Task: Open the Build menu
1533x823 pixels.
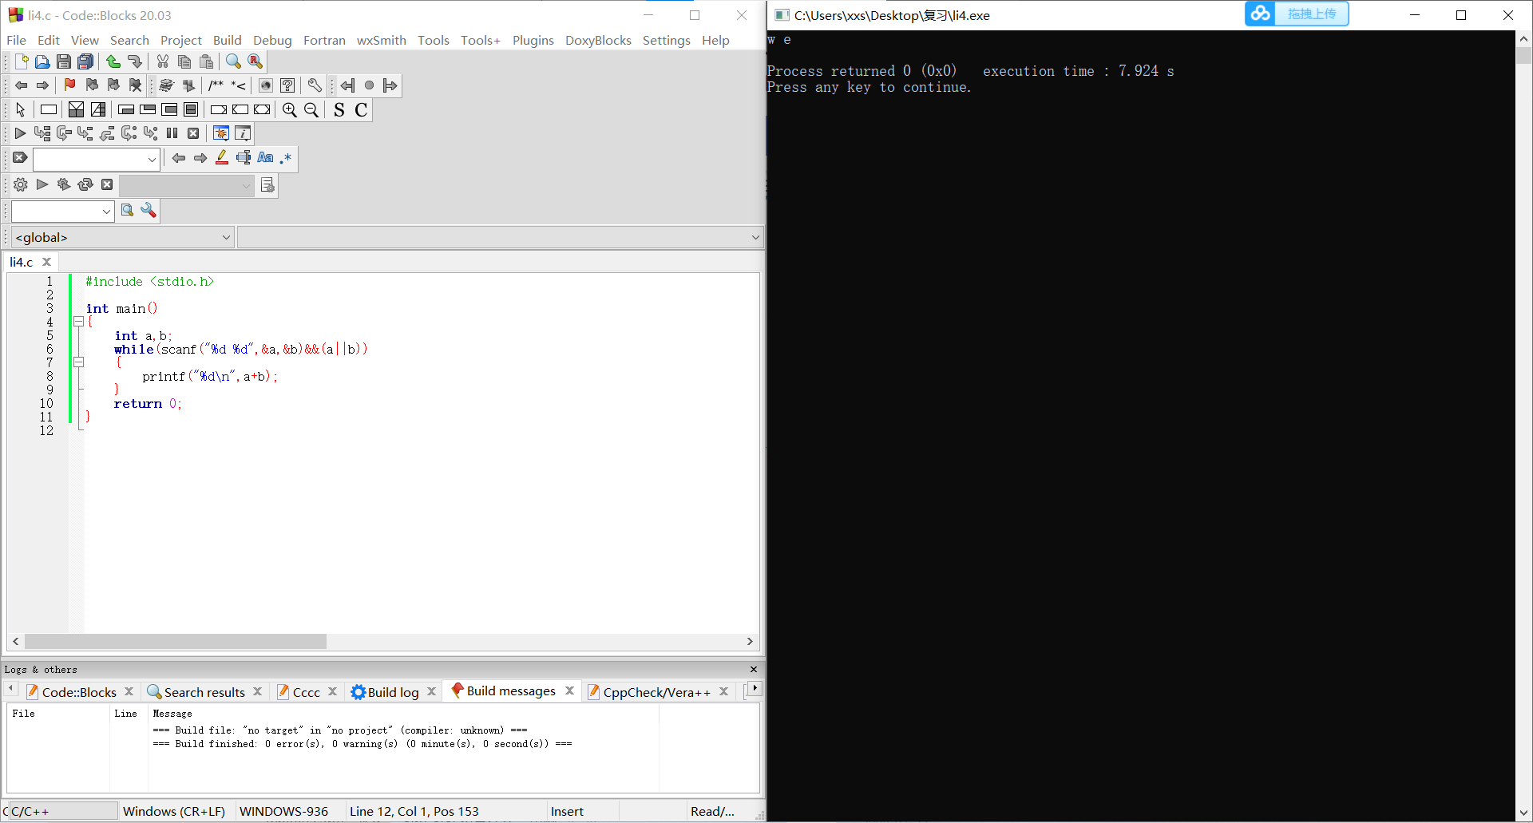Action: 228,40
